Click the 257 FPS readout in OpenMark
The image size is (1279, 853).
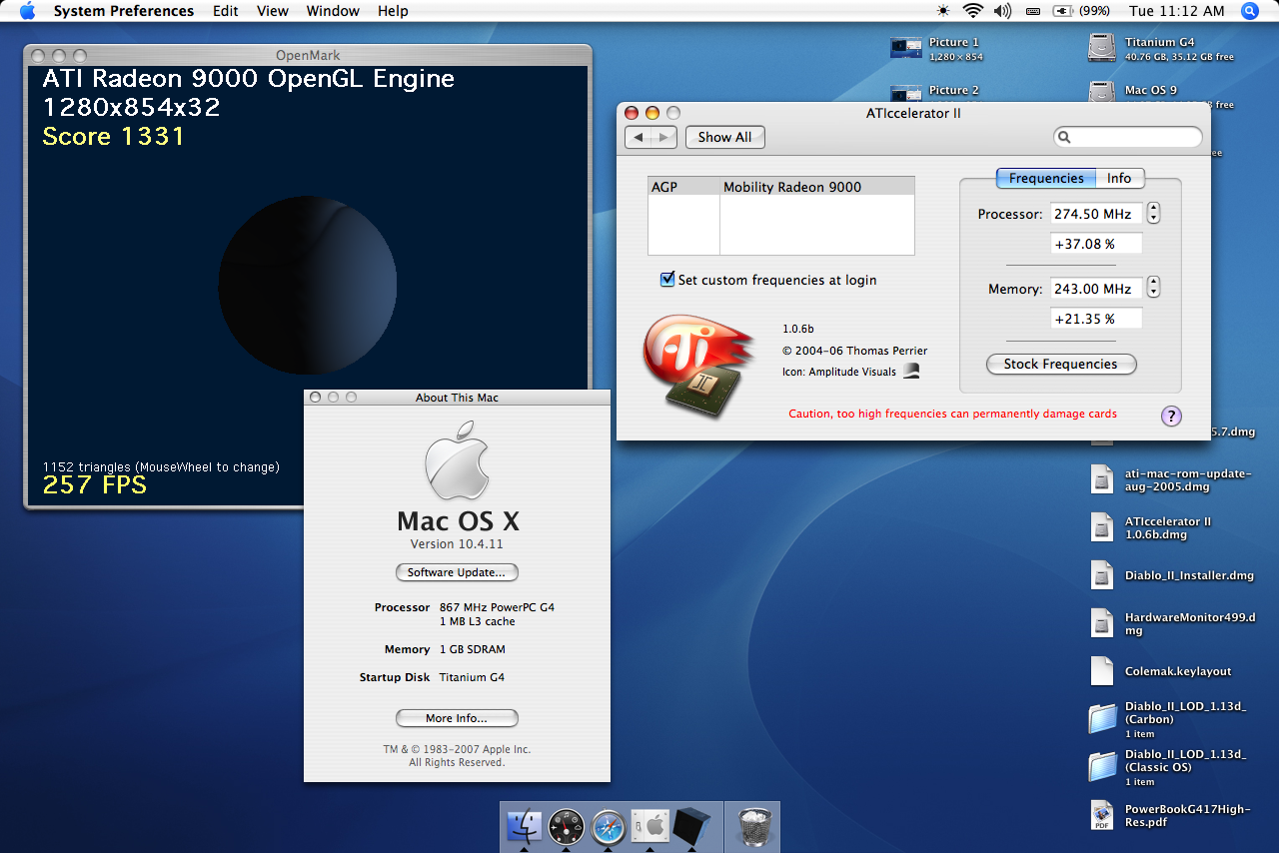coord(95,485)
